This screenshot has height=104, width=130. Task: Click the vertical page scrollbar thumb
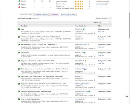tap(129, 25)
